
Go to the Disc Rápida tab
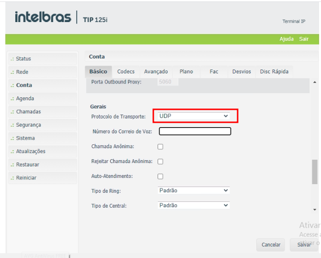pos(274,71)
